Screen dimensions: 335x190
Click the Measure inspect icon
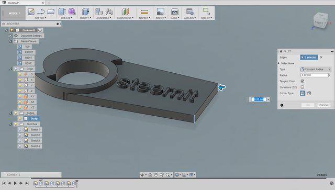click(144, 12)
